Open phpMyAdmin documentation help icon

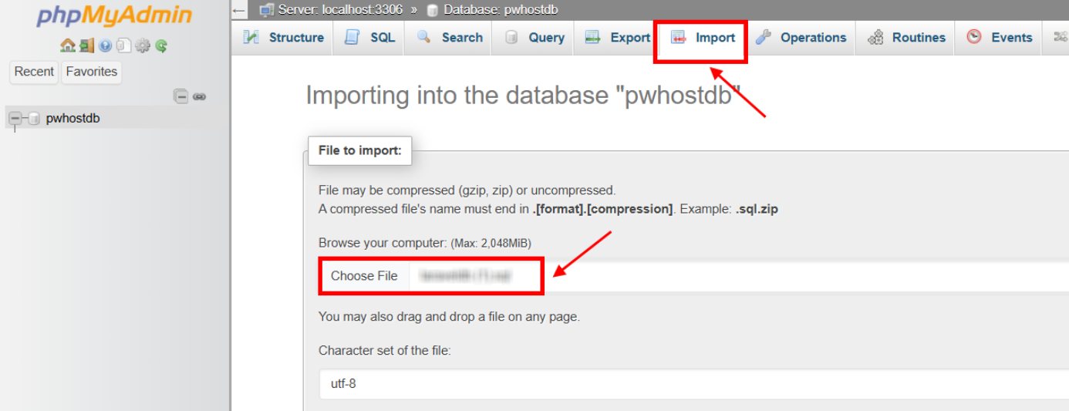pyautogui.click(x=106, y=45)
